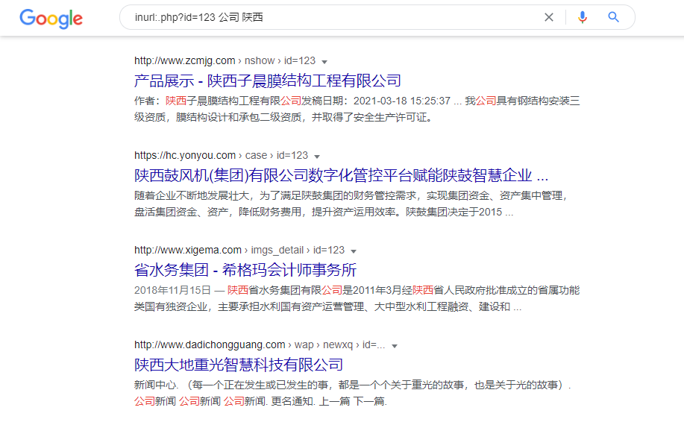The height and width of the screenshot is (425, 684).
Task: Open options arrow for zcmjg.com result
Action: 324,62
